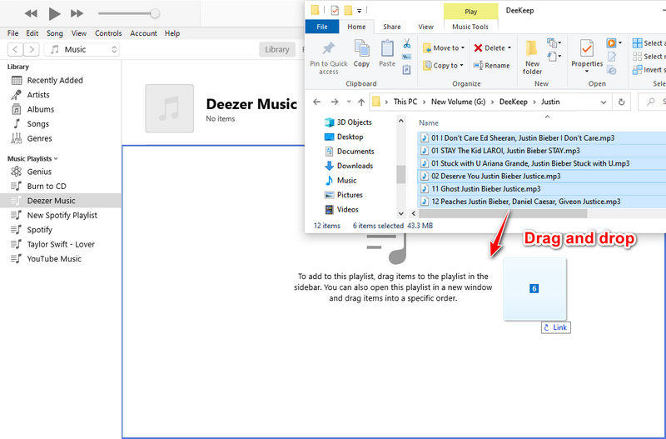This screenshot has height=439, width=666.
Task: Open the Move to dropdown
Action: (444, 48)
